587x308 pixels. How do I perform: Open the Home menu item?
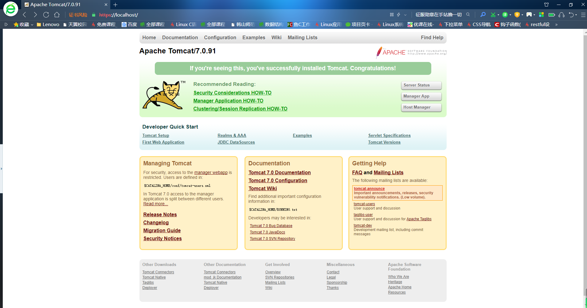149,37
